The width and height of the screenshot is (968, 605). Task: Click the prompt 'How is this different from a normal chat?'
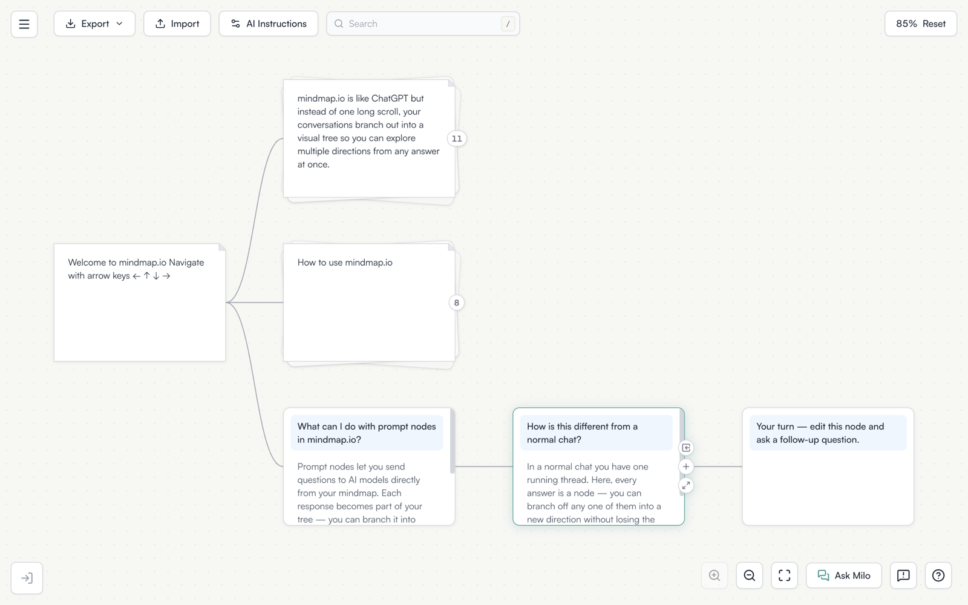pyautogui.click(x=596, y=433)
